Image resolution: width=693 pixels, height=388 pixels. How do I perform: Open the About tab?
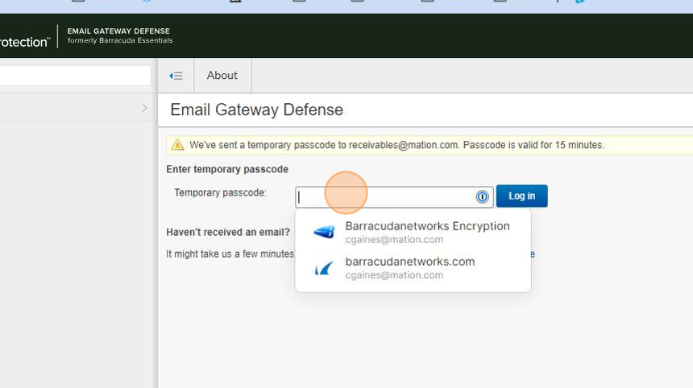click(x=222, y=76)
